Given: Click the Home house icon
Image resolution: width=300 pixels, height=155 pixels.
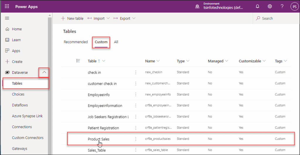Looking at the screenshot, I should tap(7, 29).
